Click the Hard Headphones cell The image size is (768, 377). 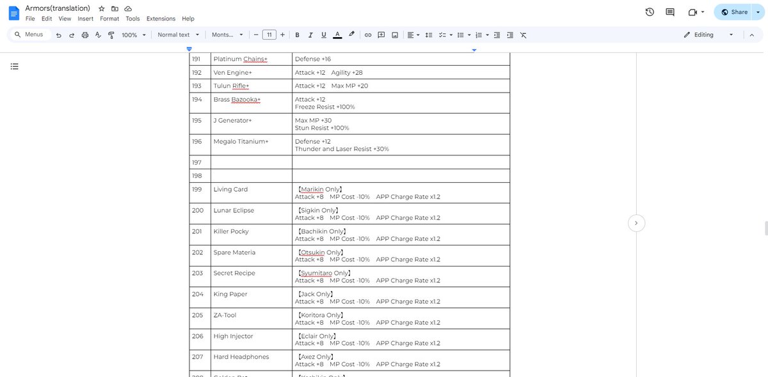252,360
